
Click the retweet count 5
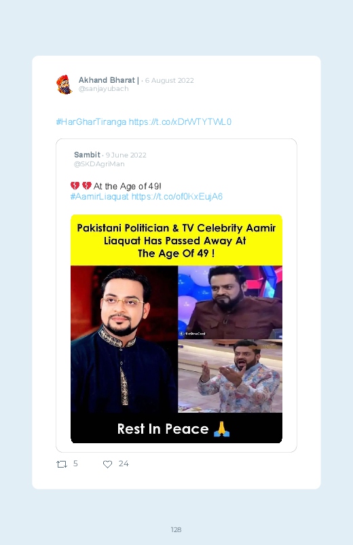coord(75,464)
